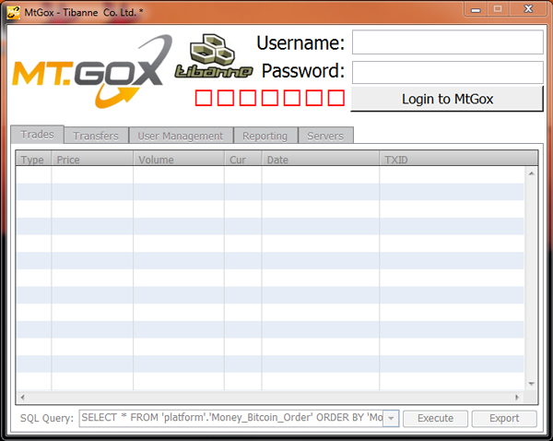
Task: Click the Export button
Action: click(504, 419)
